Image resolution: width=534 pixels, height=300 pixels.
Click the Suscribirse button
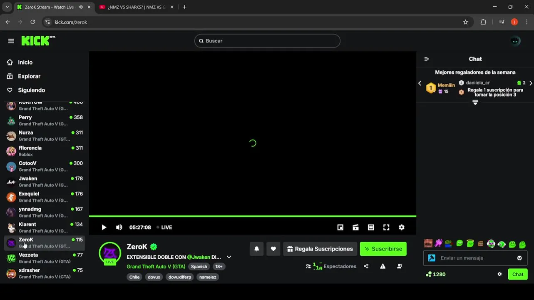tap(383, 249)
